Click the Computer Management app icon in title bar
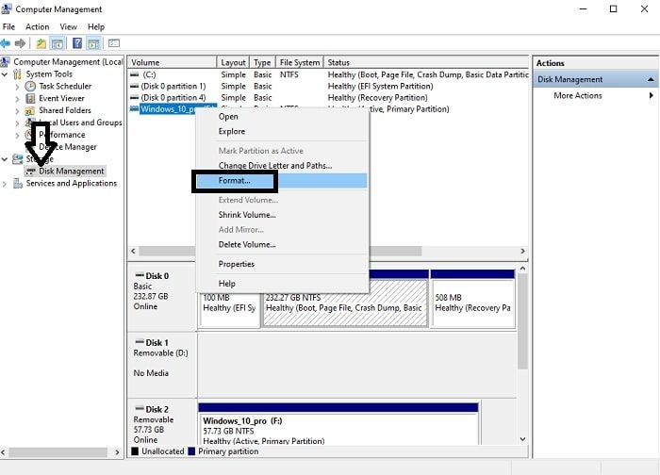Viewport: 660px width, 475px height. 7,8
